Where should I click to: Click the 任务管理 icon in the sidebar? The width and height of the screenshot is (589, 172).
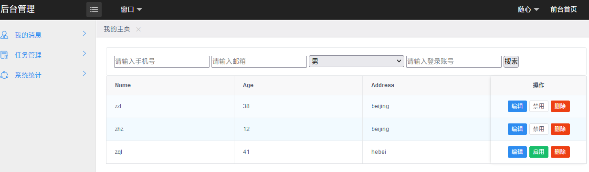coord(4,55)
